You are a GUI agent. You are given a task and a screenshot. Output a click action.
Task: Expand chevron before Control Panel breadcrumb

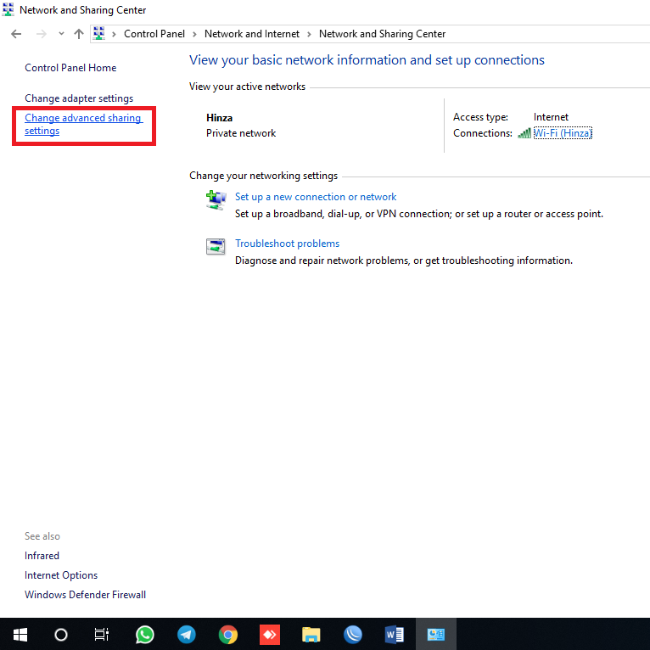click(x=114, y=34)
